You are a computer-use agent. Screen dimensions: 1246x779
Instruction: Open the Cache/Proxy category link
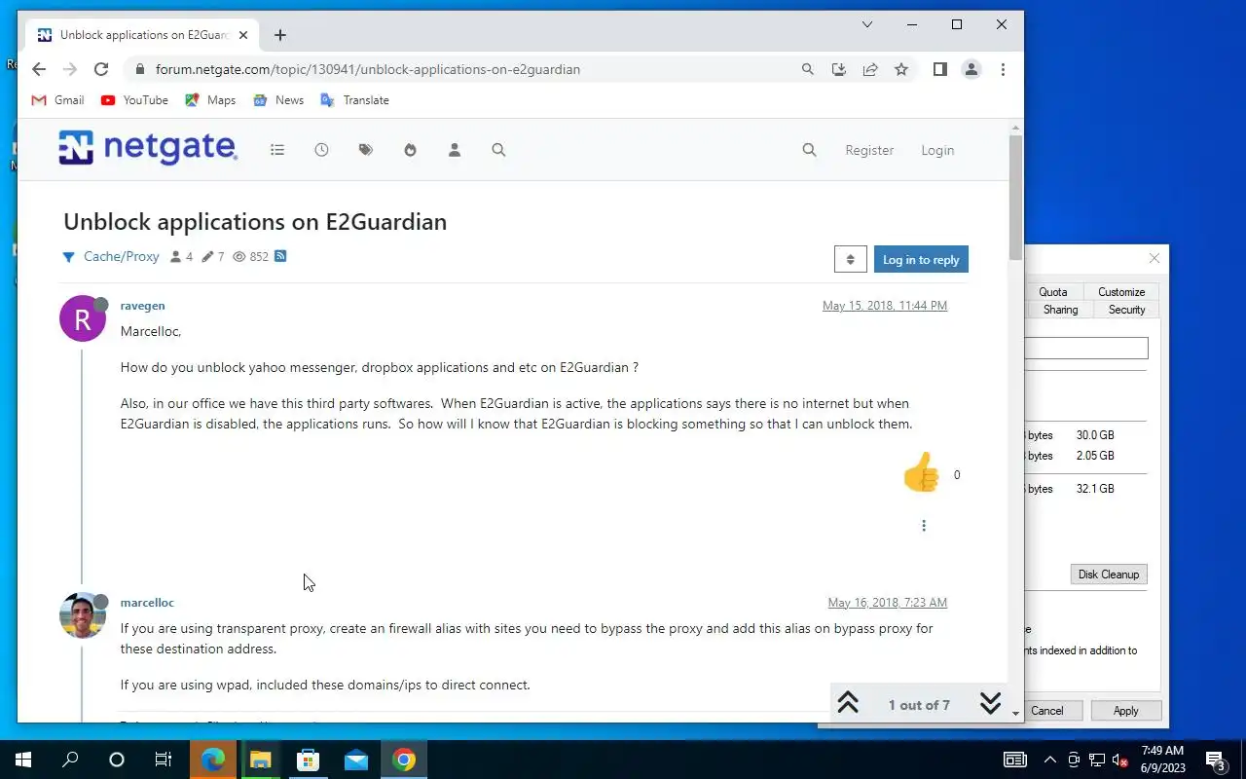coord(122,256)
